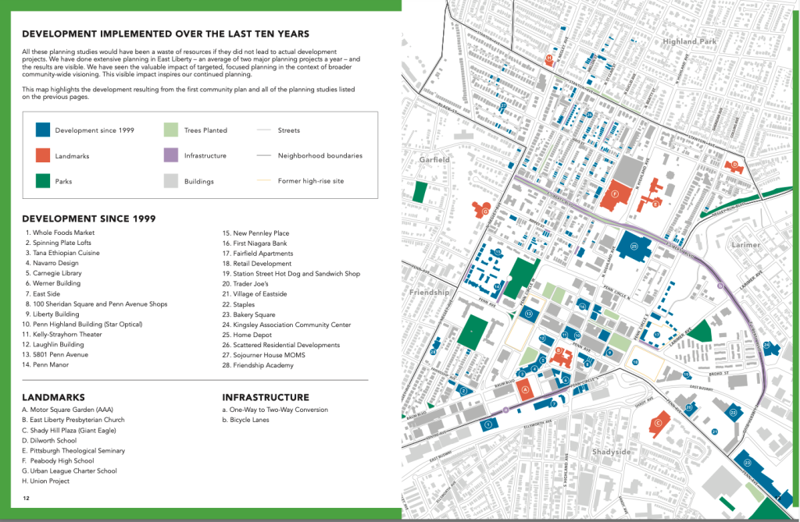The height and width of the screenshot is (522, 800).
Task: Click the '28. Friendship Academy' entry
Action: pos(258,365)
